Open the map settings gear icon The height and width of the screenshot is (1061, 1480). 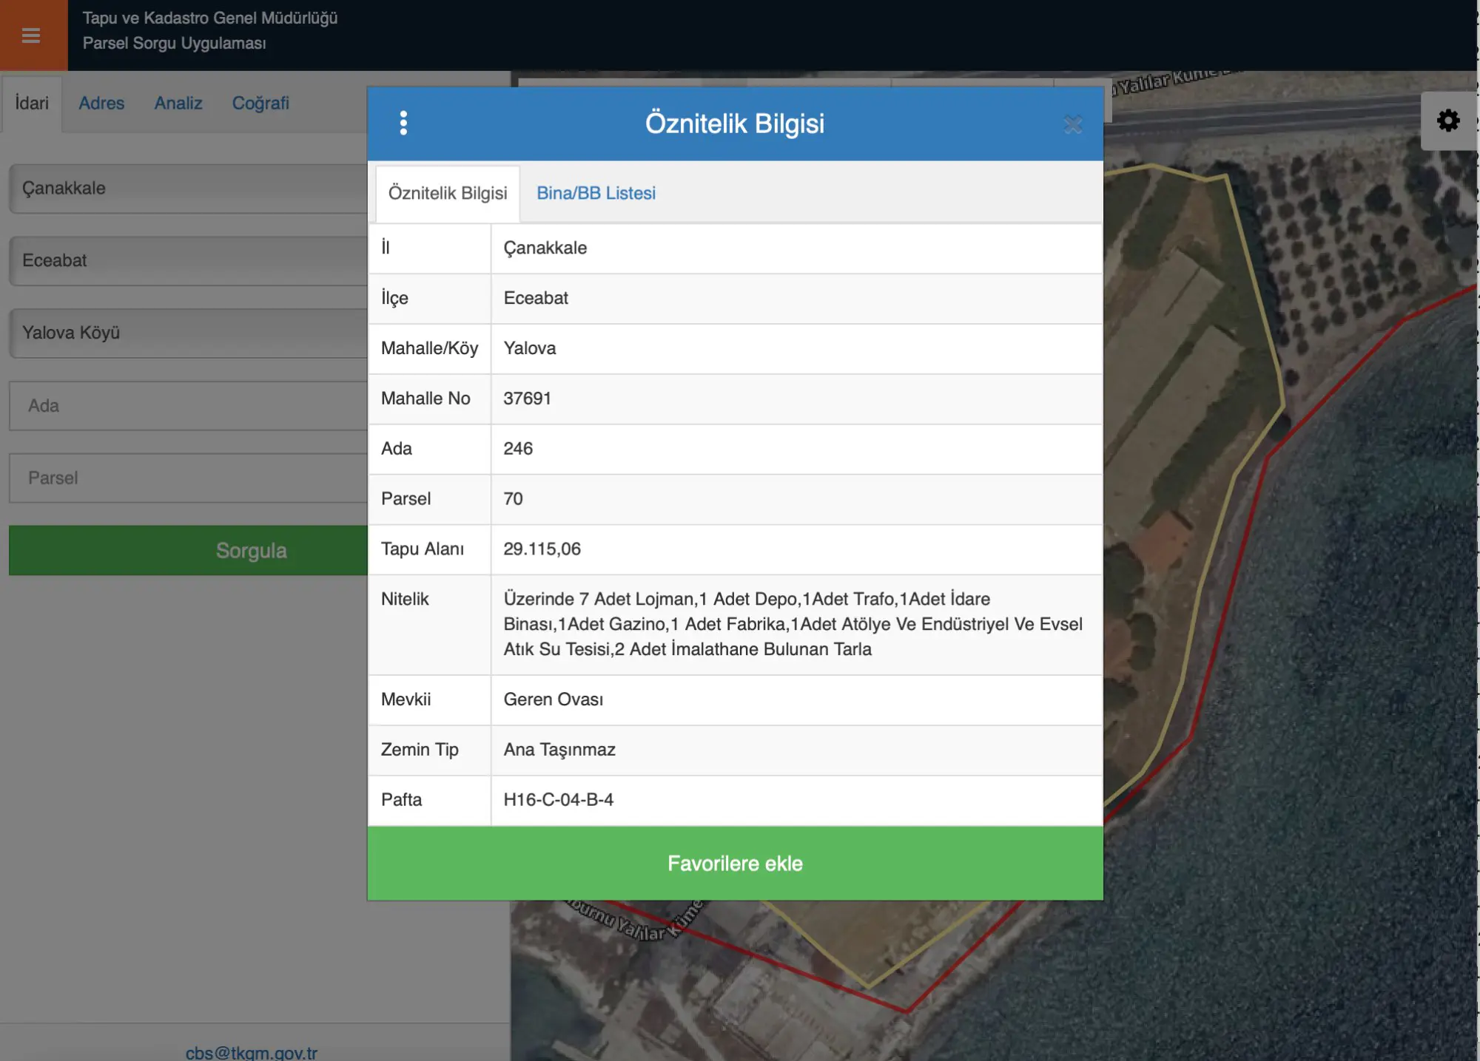point(1448,121)
